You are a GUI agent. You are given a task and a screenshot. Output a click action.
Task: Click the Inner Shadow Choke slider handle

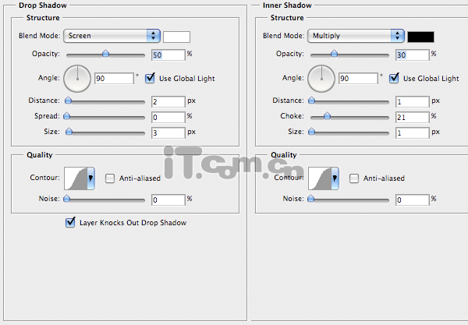327,116
